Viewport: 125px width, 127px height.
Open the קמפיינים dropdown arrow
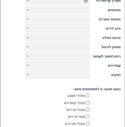tap(28, 65)
